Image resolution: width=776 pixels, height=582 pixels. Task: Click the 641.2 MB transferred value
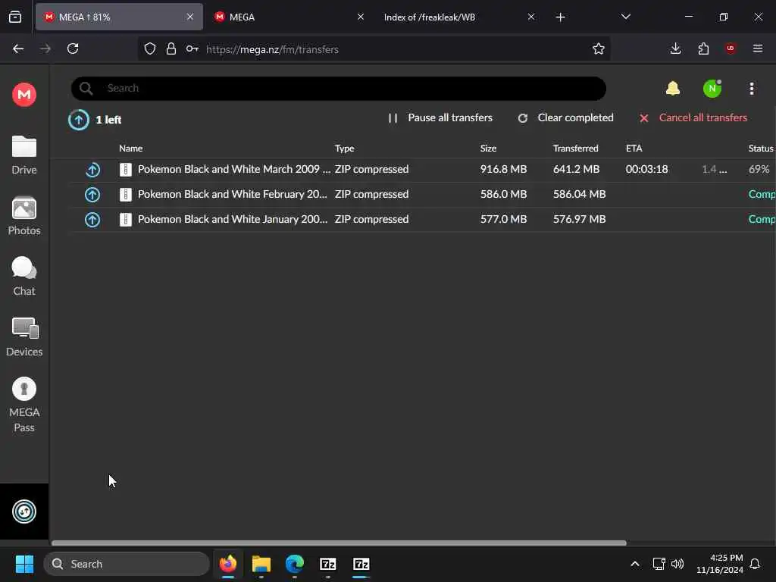[x=576, y=169]
